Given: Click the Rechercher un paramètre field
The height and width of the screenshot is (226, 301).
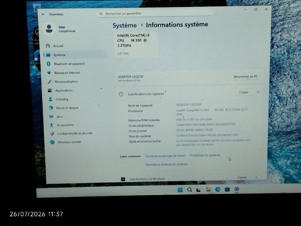Looking at the screenshot, I should 155,14.
